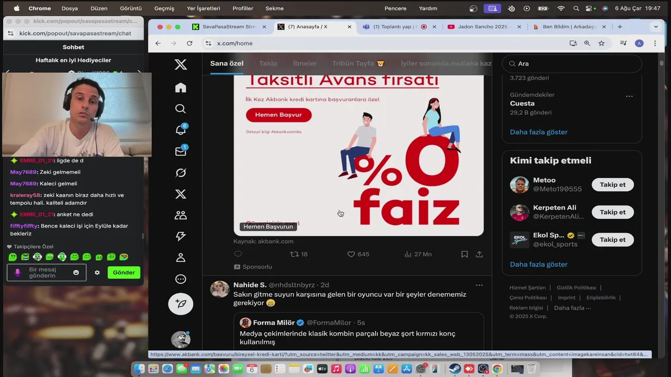Open macOS Control Center icon
671x377 pixels.
590,8
